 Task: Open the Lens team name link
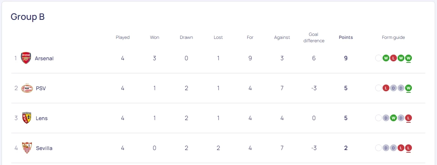(x=42, y=118)
